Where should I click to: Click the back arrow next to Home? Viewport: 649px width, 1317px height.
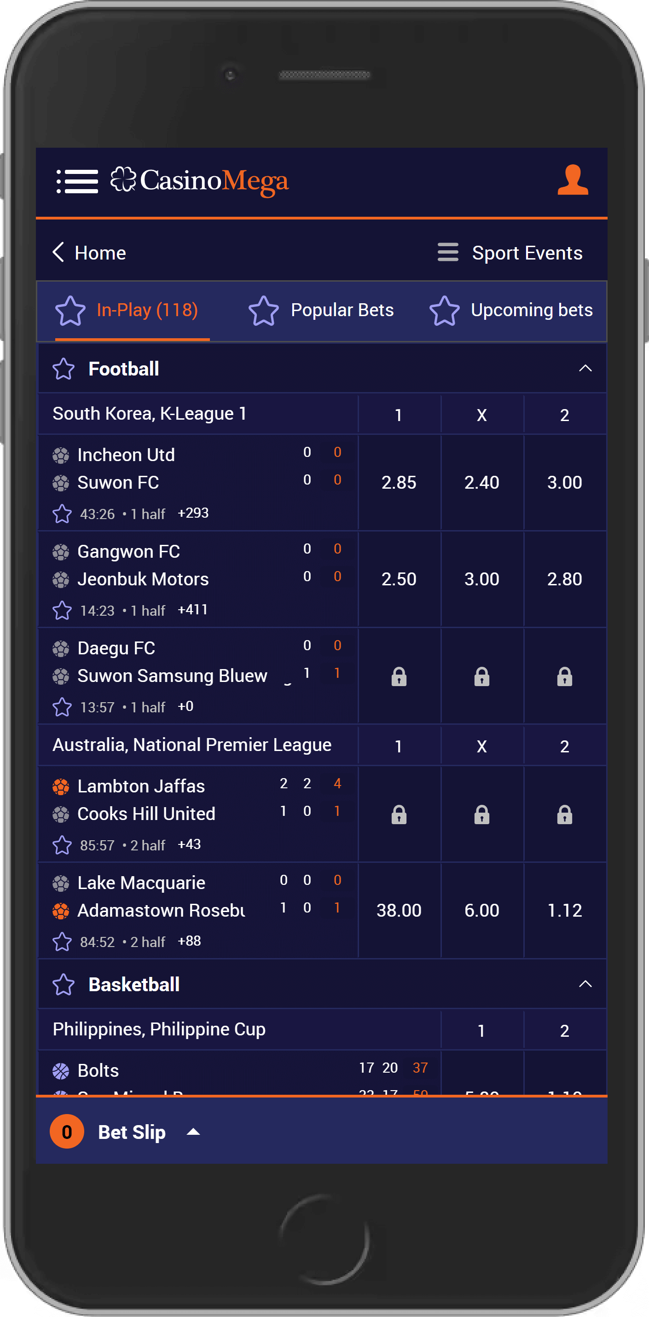click(x=58, y=252)
